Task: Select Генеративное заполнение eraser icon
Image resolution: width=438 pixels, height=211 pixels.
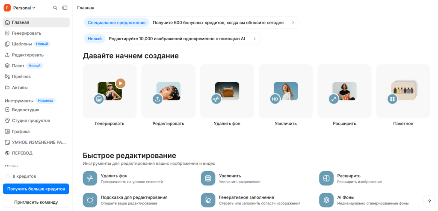Action: click(x=208, y=200)
